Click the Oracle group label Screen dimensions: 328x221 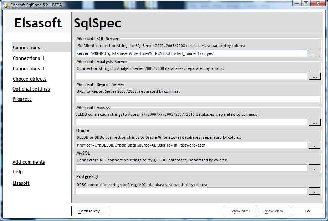[83, 130]
